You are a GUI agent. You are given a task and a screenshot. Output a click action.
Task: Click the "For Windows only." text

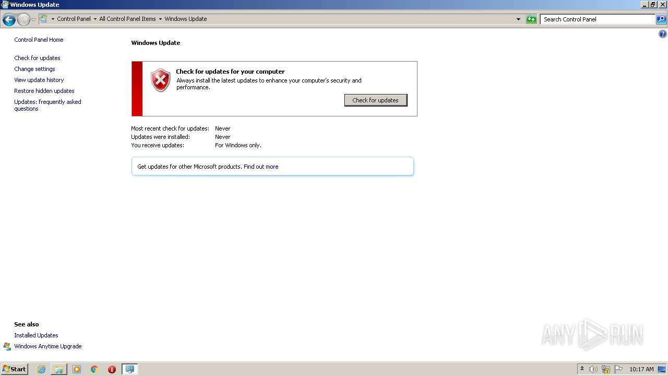[x=238, y=145]
